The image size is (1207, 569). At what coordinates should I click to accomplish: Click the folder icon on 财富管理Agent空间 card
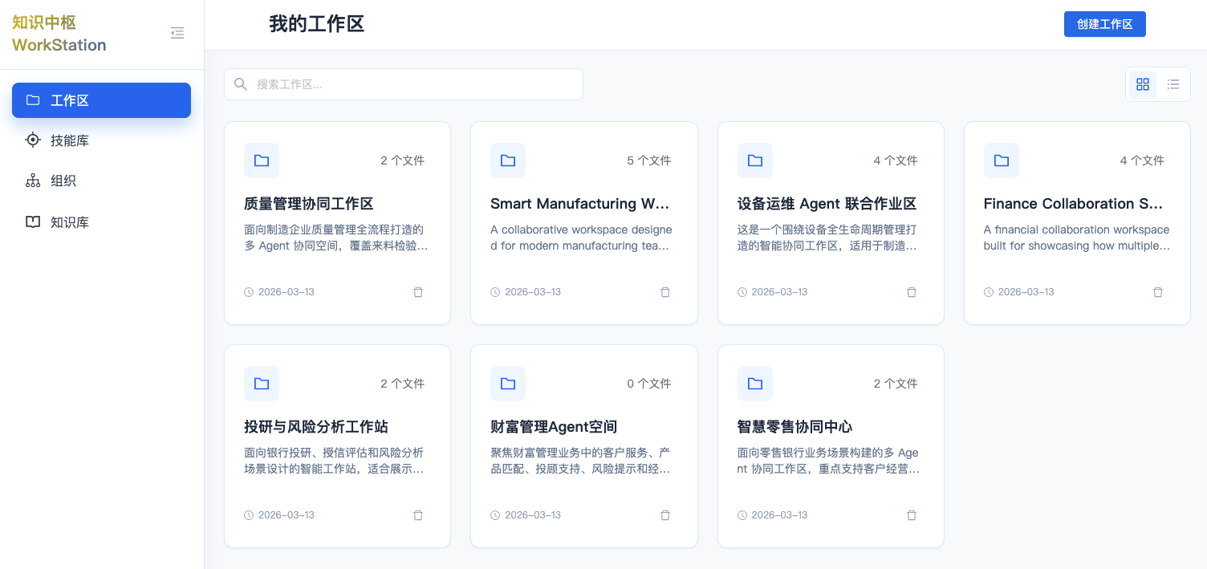click(x=507, y=384)
